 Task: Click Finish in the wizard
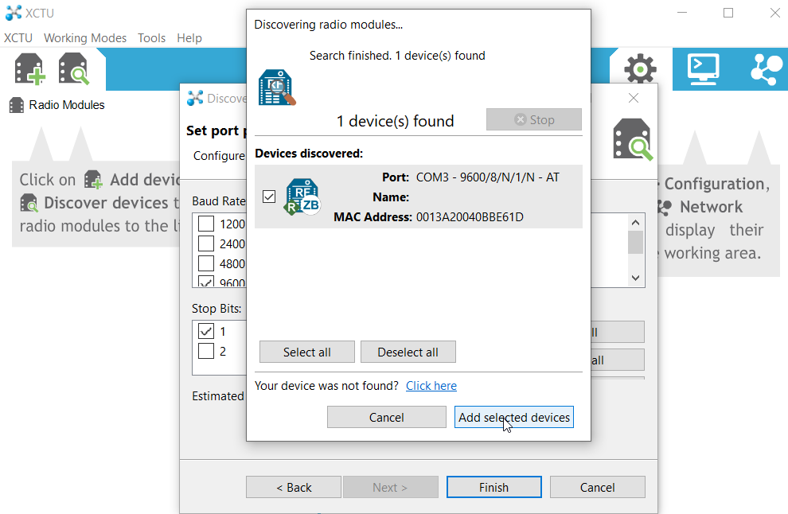(x=493, y=487)
